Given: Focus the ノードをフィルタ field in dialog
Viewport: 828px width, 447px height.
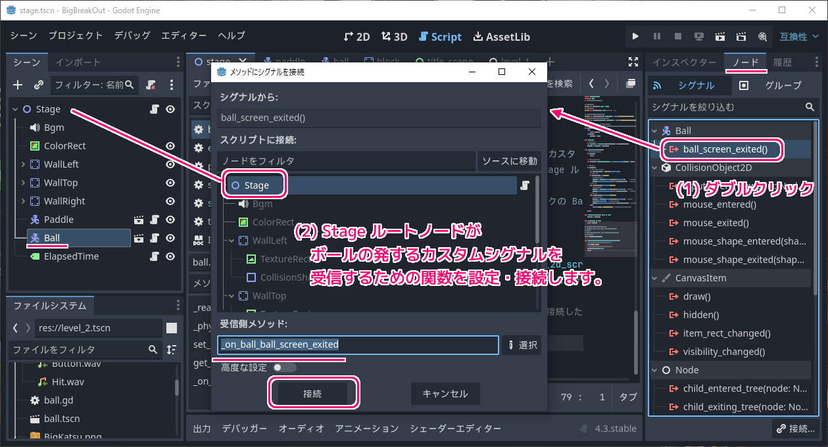Looking at the screenshot, I should (x=346, y=160).
